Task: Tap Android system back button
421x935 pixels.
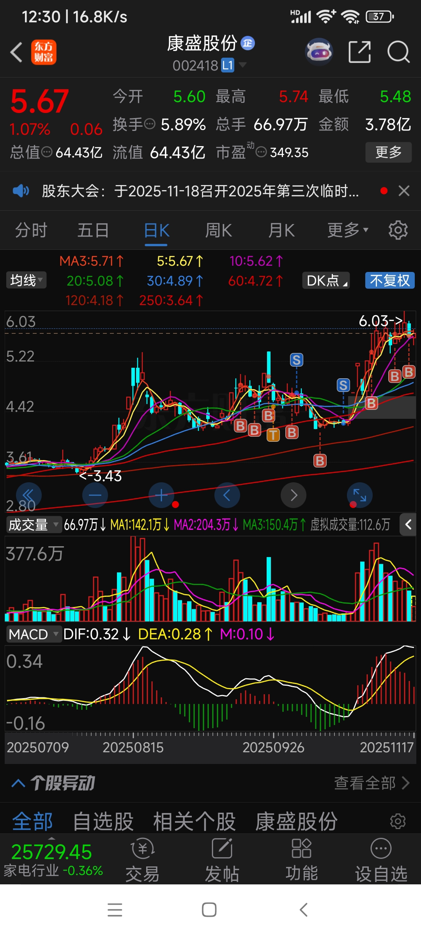Action: (x=304, y=910)
